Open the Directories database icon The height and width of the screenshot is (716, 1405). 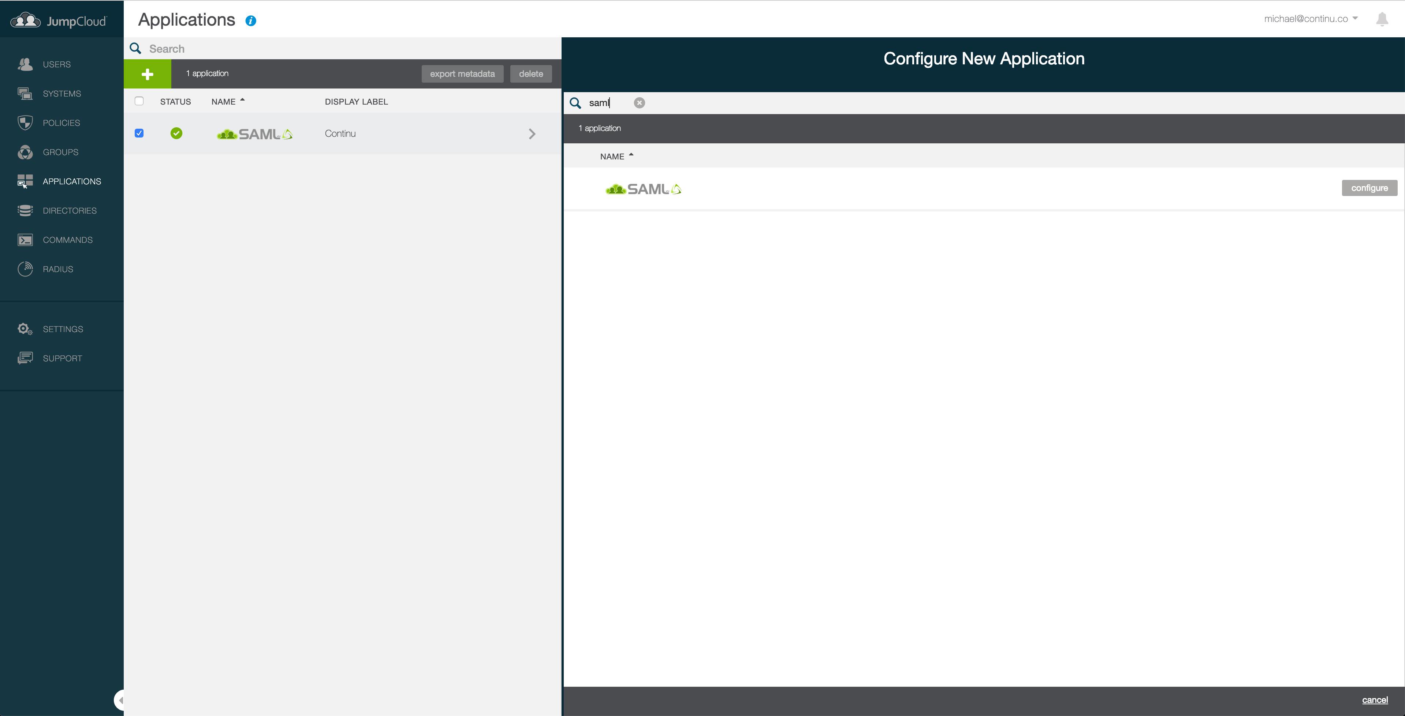tap(25, 210)
